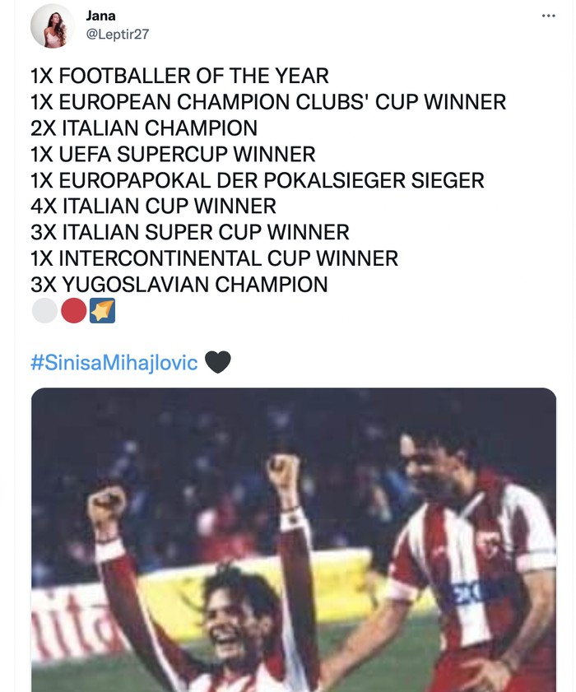
Task: Click the line '1X FOOTBALLER OF THE YEAR'
Action: [x=179, y=77]
